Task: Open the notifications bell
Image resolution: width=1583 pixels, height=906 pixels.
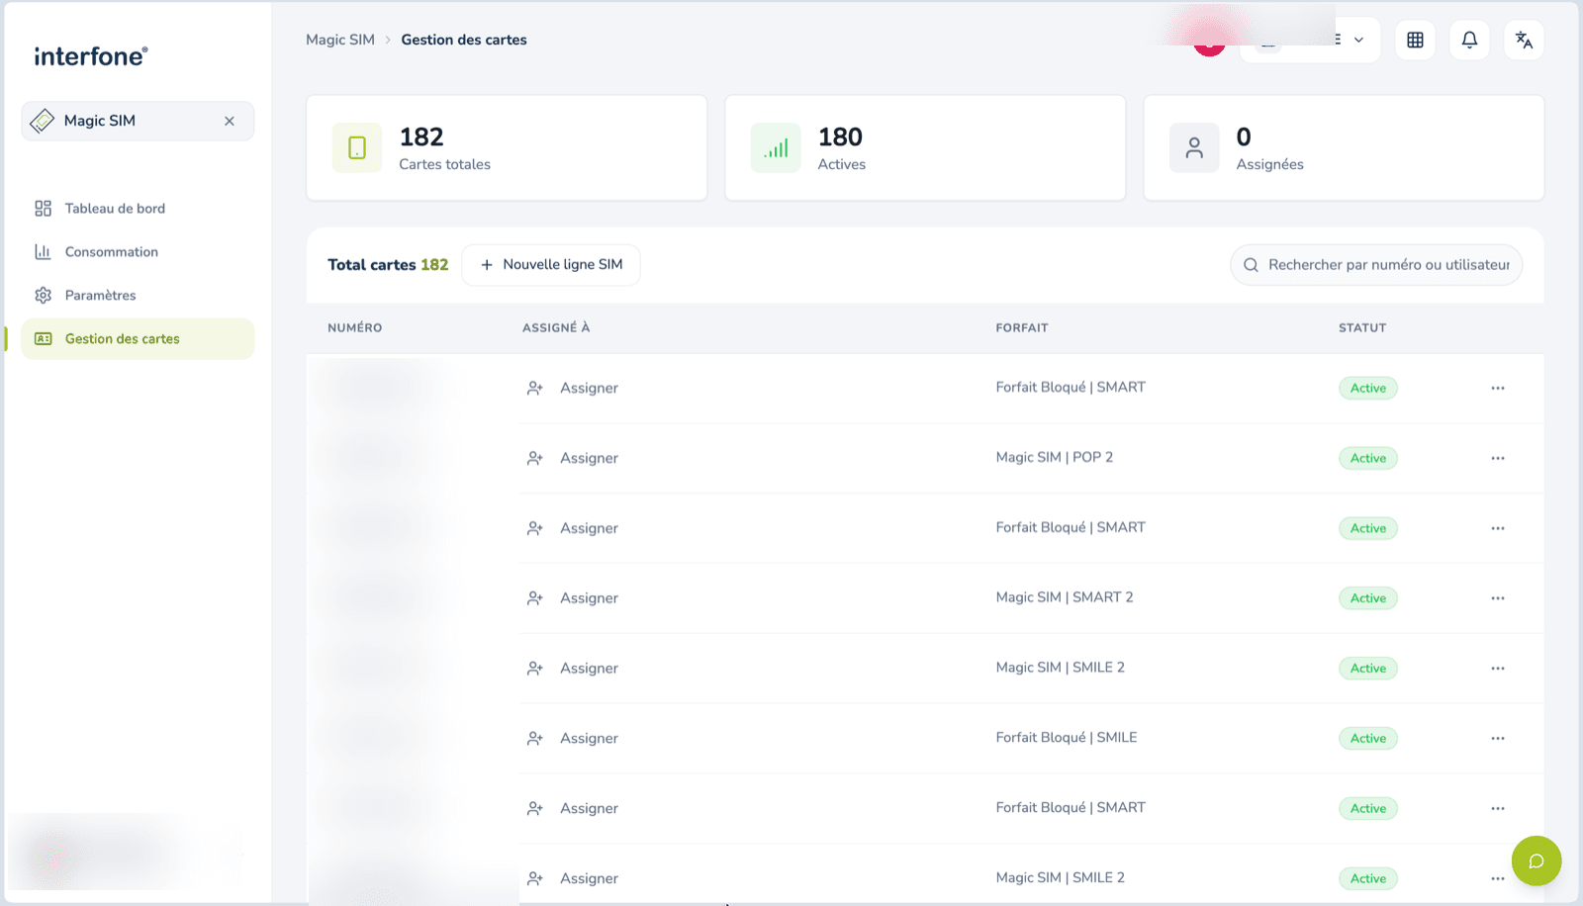Action: [x=1469, y=40]
